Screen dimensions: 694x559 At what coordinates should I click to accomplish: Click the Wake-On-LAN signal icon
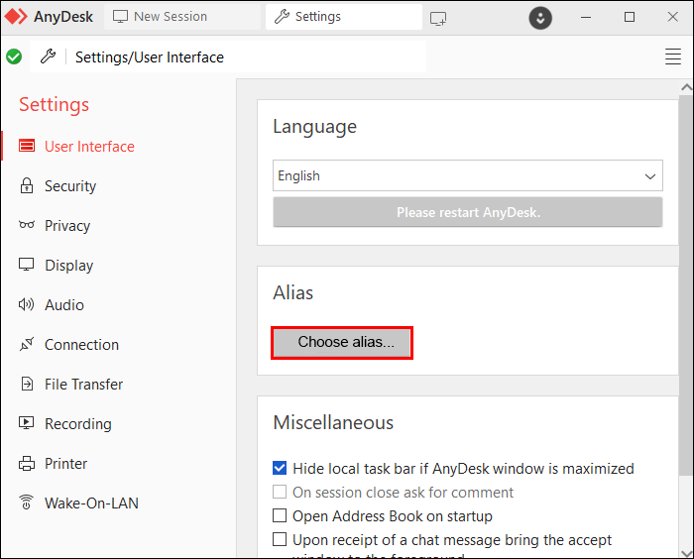(x=27, y=503)
